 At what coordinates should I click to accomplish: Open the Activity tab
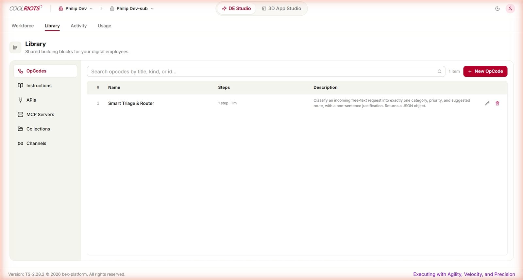click(79, 26)
